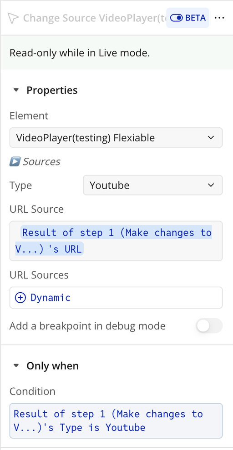Click the Type dropdown chevron arrow

pyautogui.click(x=211, y=185)
